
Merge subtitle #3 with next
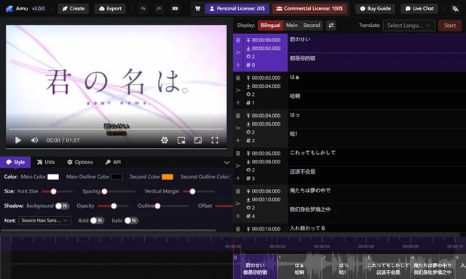(238, 166)
